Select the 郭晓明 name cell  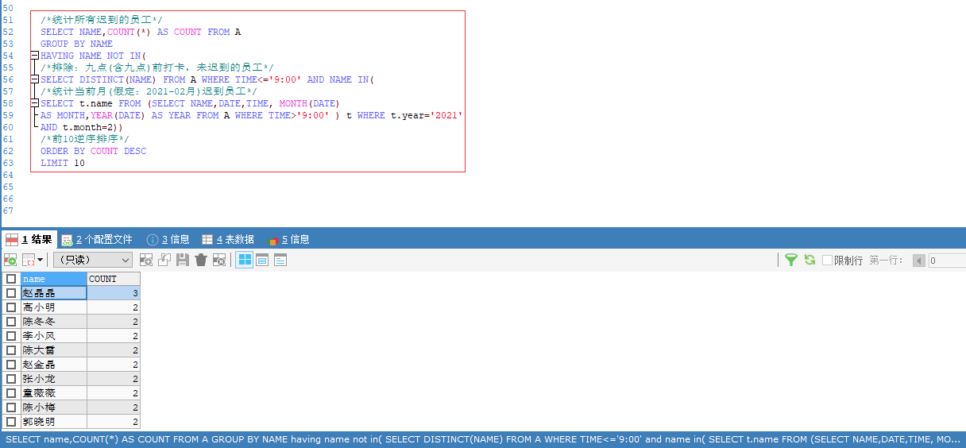pos(53,422)
